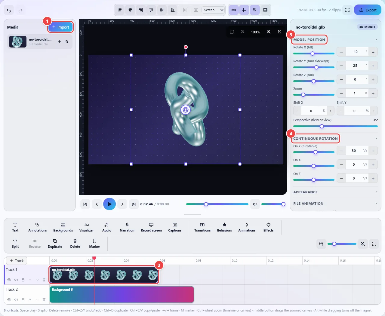Open the Narration tool

(127, 227)
